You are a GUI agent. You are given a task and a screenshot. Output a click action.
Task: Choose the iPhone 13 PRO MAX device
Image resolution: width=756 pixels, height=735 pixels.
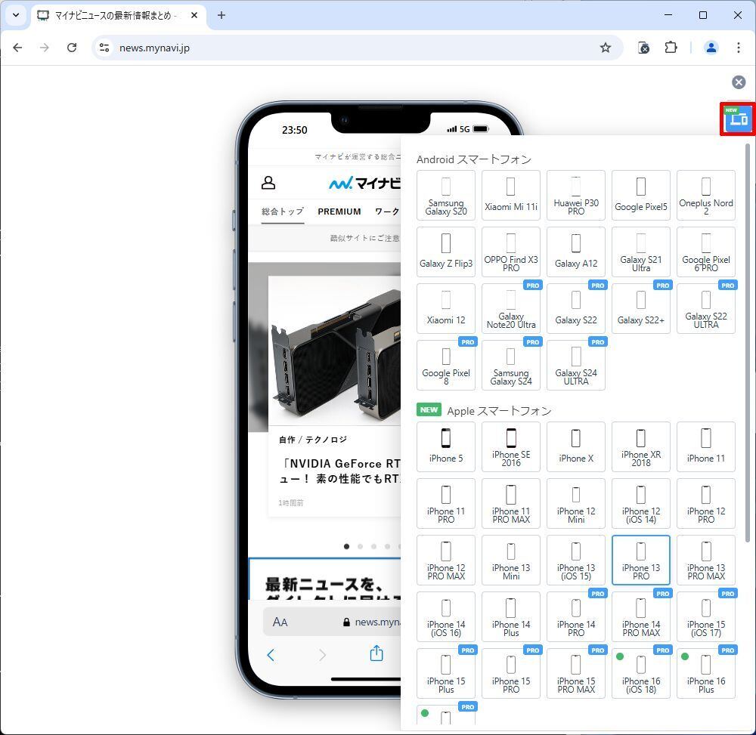[706, 561]
